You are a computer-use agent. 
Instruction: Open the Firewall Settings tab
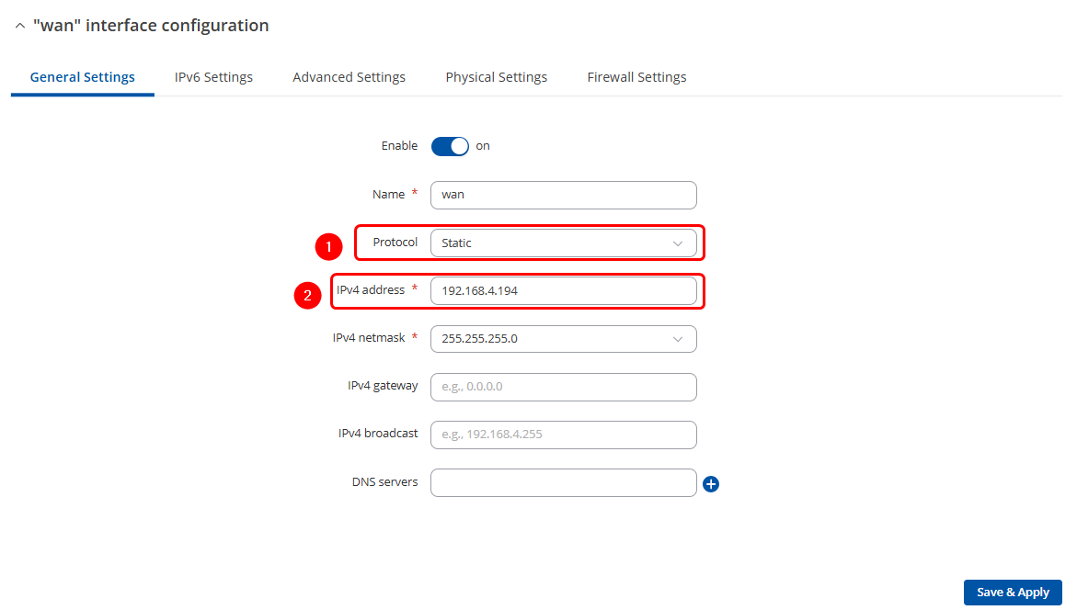coord(636,77)
